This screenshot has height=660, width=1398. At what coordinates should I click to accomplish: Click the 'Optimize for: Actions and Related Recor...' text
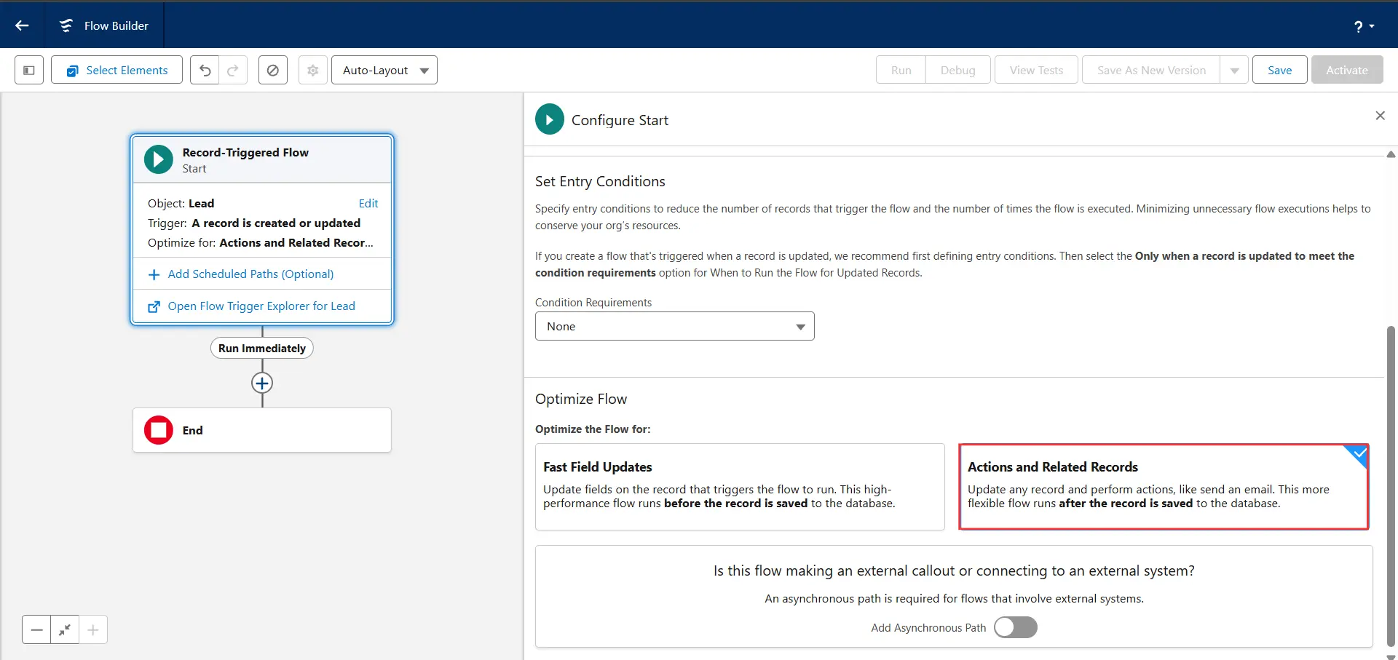click(261, 242)
